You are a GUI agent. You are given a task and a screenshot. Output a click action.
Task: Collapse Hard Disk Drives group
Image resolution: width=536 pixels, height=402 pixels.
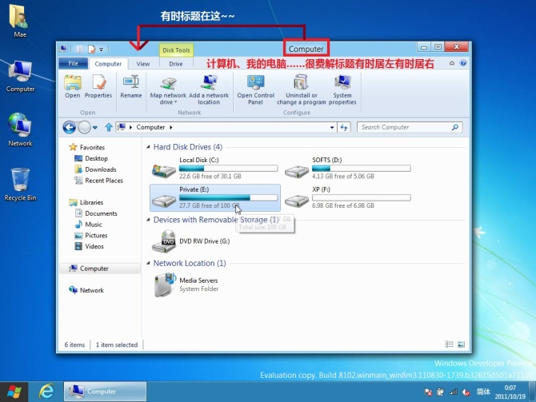click(148, 147)
